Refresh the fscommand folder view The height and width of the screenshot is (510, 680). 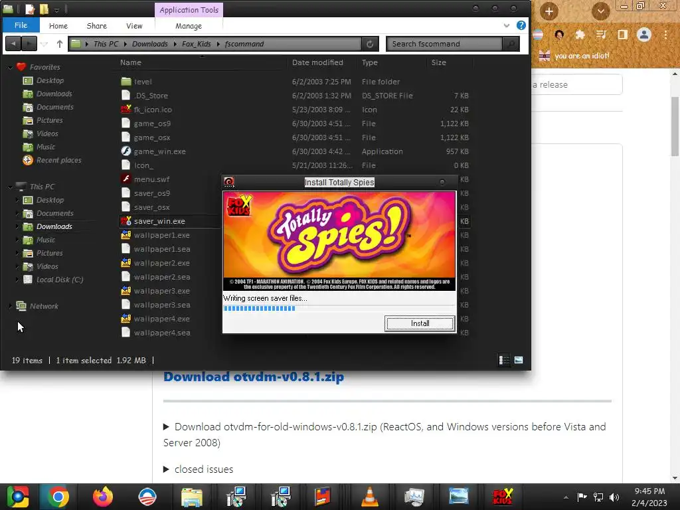click(x=369, y=44)
